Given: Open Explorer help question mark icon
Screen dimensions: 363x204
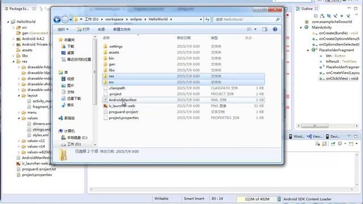Looking at the screenshot, I should (275, 29).
